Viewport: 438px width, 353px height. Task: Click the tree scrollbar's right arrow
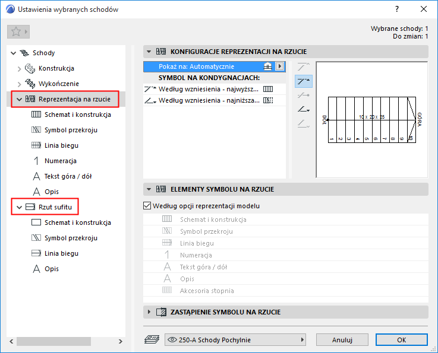pos(121,341)
